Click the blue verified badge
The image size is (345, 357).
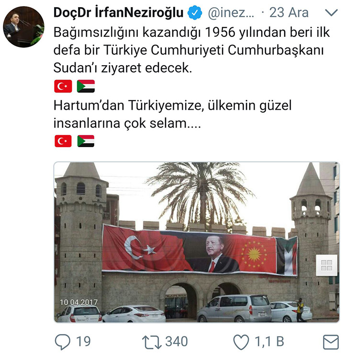click(x=195, y=13)
